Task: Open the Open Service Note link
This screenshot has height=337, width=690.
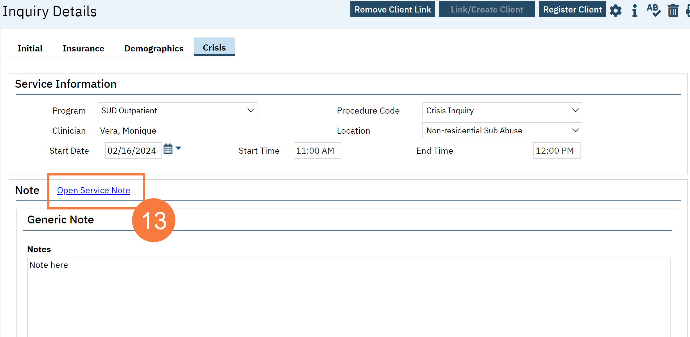Action: [x=94, y=190]
